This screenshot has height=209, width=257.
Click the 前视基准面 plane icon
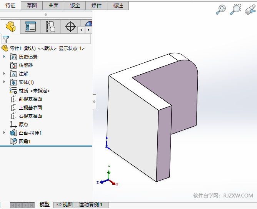13,99
